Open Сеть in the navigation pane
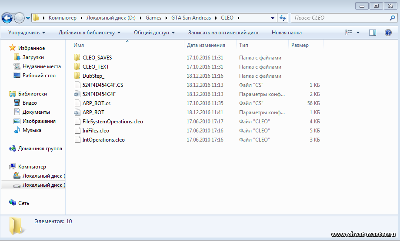400x241 pixels. tap(24, 203)
